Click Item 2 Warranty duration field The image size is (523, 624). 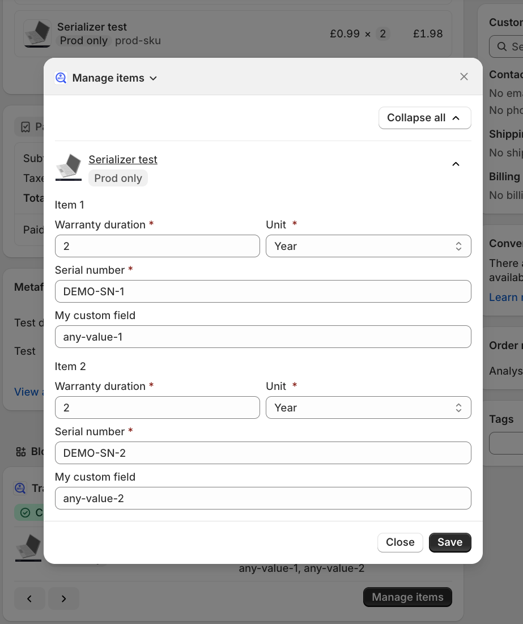[x=157, y=407]
